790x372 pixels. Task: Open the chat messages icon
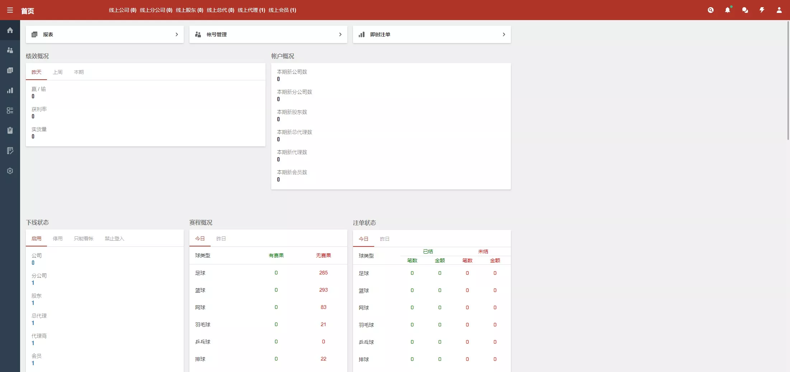[745, 10]
